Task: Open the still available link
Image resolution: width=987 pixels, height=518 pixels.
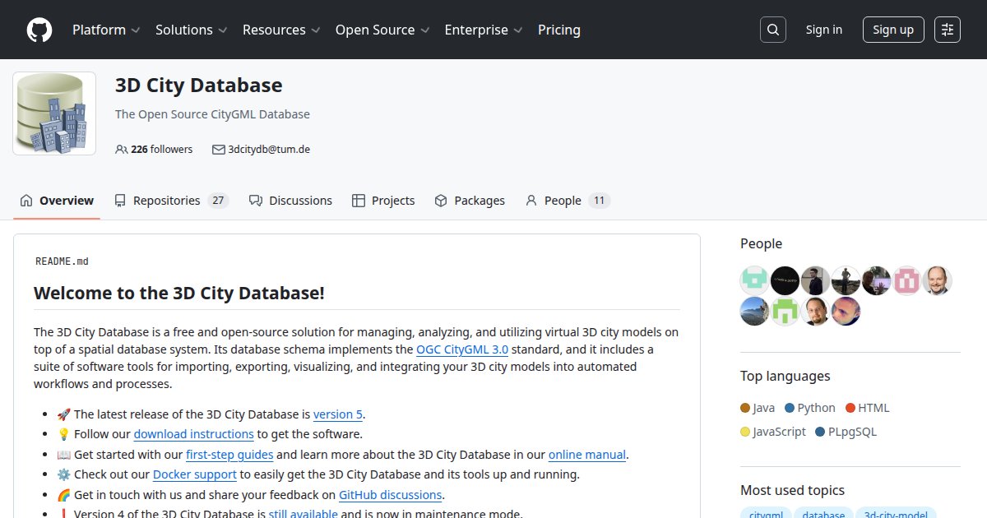Action: coord(303,514)
